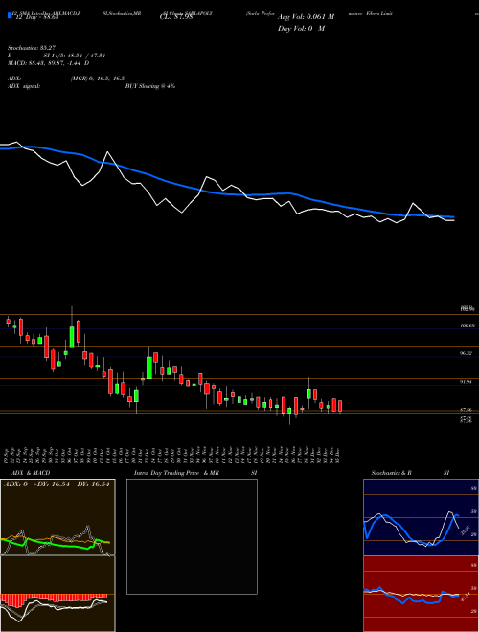Open the red RSI chart panel

click(421, 594)
